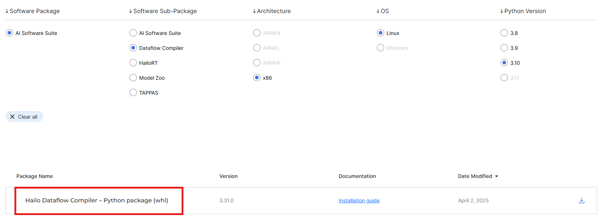Viewport: 601px width, 218px height.
Task: Click the Documentation column header
Action: [x=357, y=176]
